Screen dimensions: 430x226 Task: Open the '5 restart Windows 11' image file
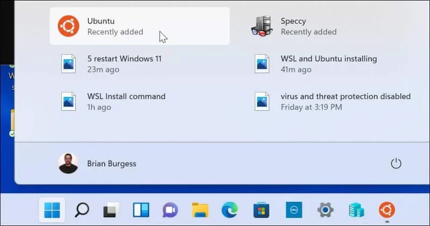click(140, 63)
